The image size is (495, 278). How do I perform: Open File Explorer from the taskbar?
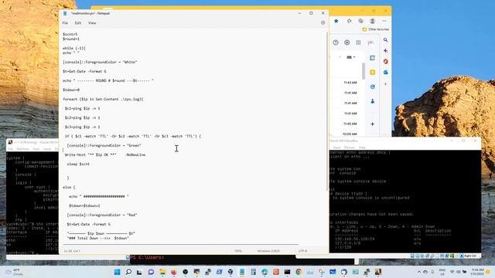pyautogui.click(x=162, y=272)
